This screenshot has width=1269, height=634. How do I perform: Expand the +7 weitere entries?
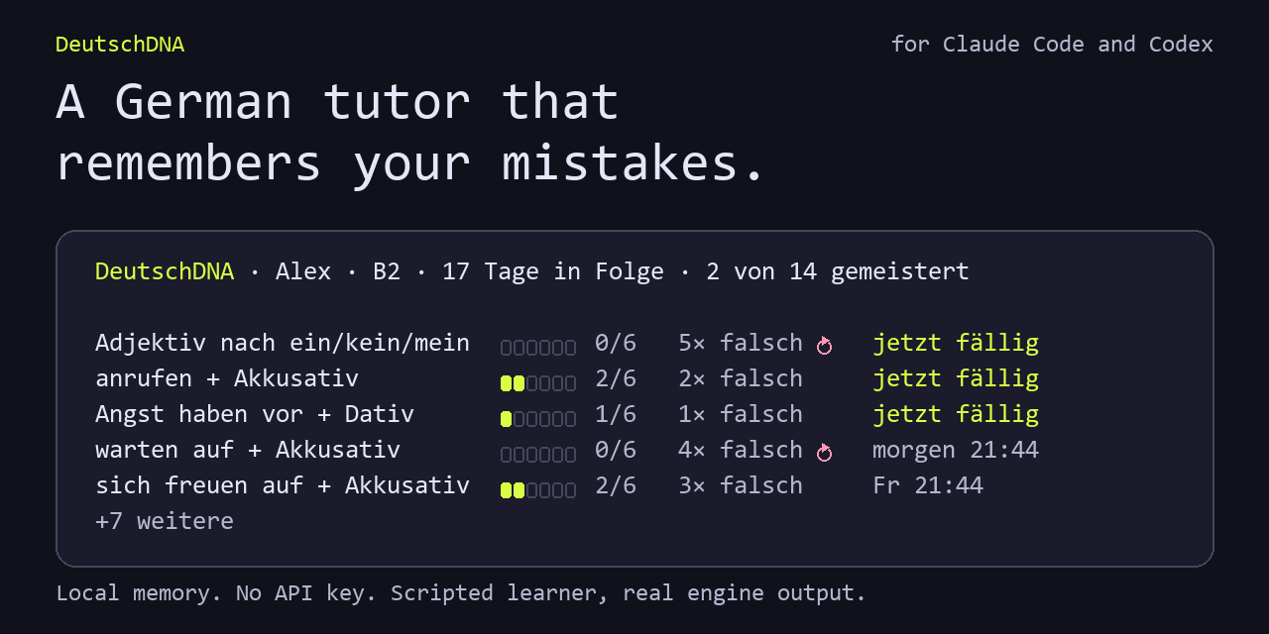pos(165,521)
